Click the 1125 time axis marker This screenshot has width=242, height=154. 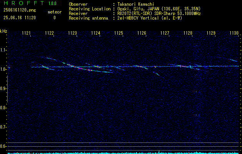(x=118, y=33)
